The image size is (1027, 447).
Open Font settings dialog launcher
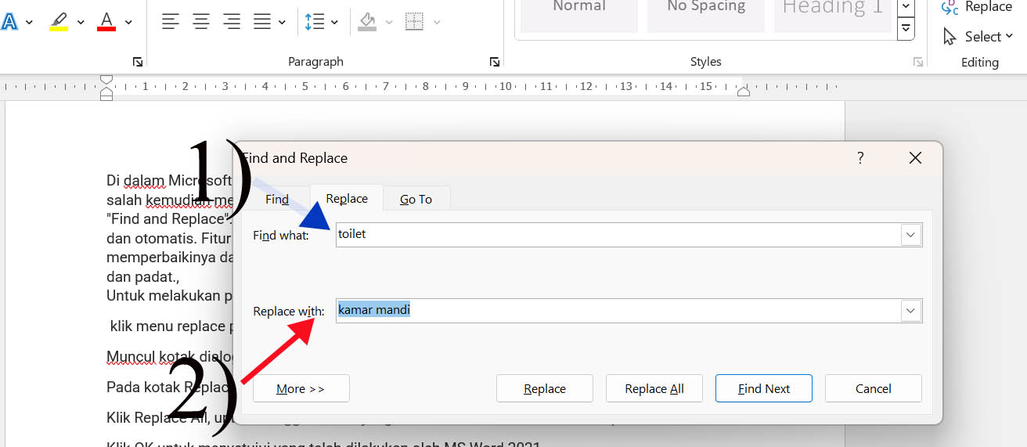(x=138, y=62)
